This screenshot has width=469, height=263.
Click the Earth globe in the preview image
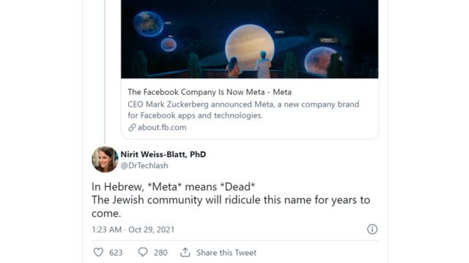pos(148,24)
